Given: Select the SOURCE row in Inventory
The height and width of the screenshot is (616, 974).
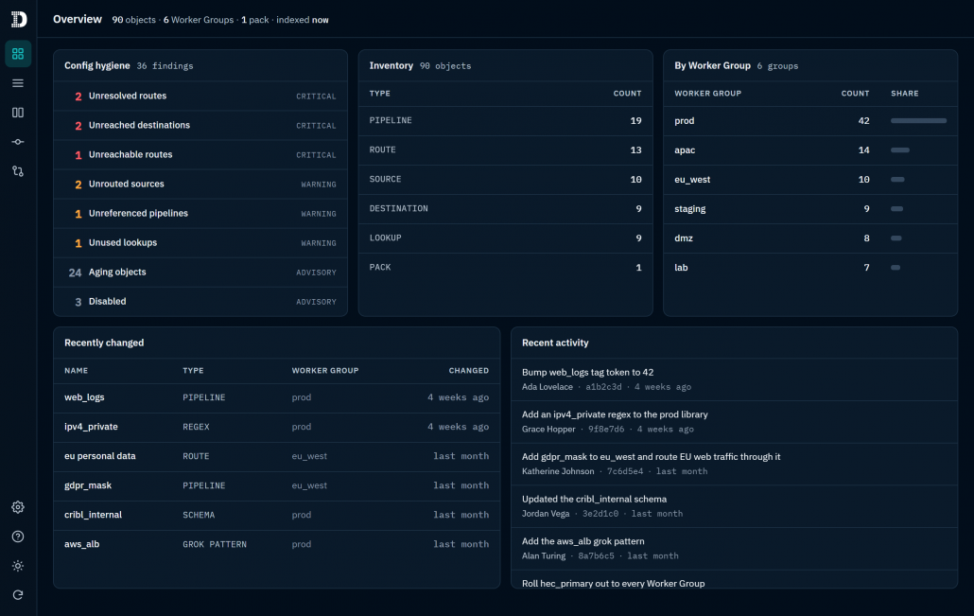Looking at the screenshot, I should click(x=505, y=179).
